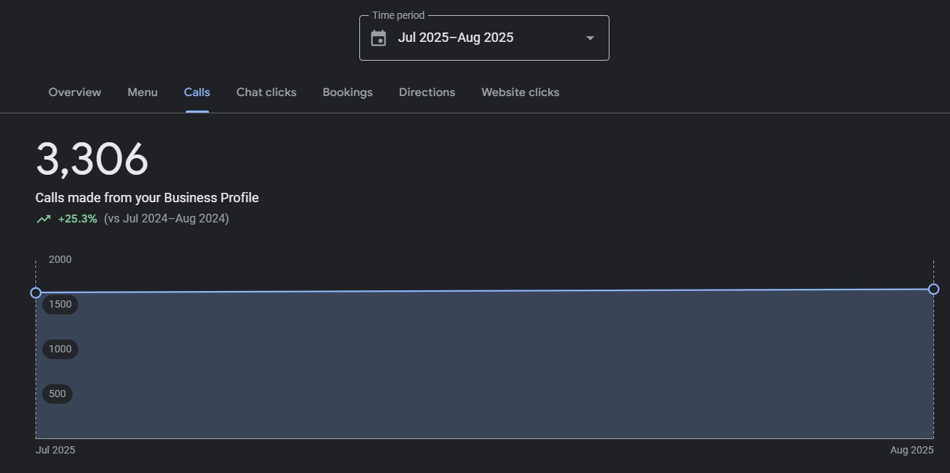
Task: Expand the Time period dropdown arrow
Action: (590, 38)
